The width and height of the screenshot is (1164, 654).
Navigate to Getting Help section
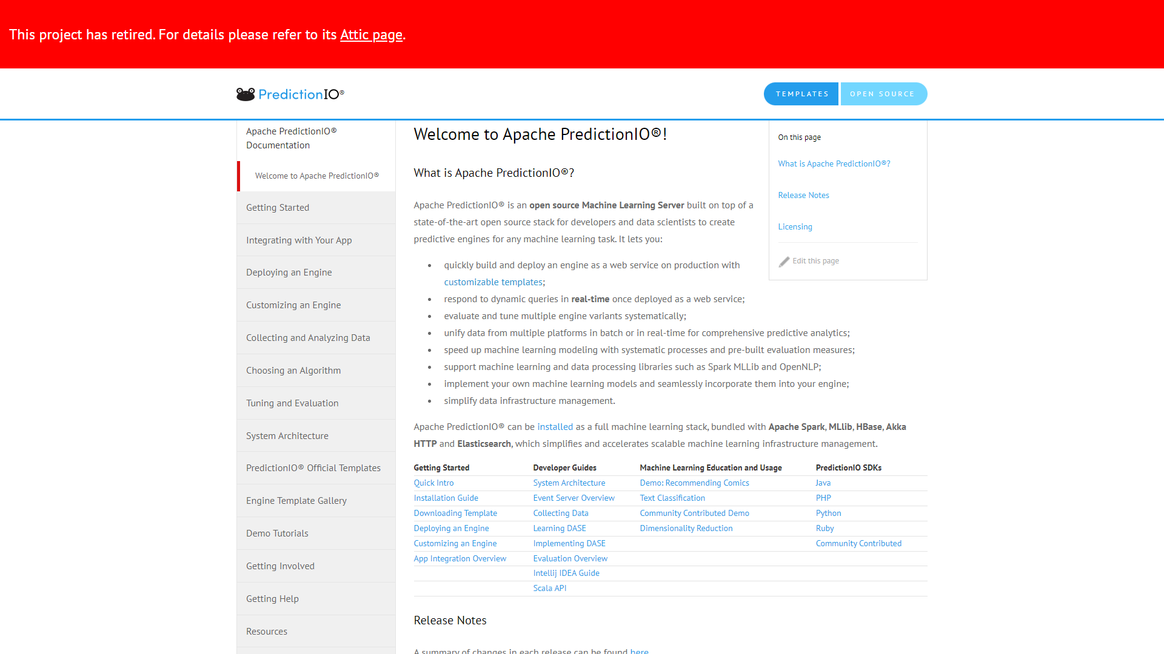coord(272,598)
